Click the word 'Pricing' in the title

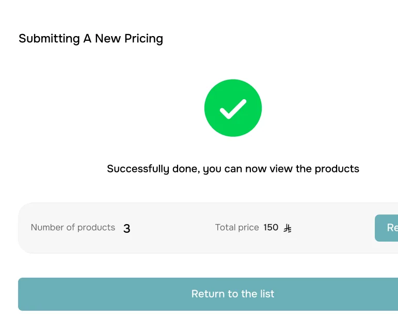(x=144, y=39)
